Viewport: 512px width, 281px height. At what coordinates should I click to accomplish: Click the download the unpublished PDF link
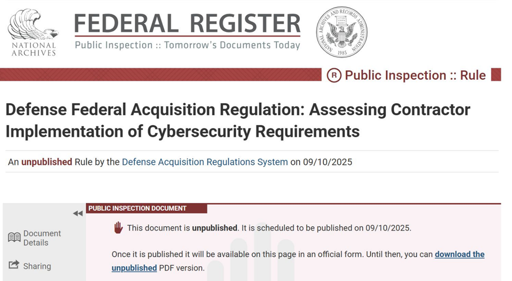(298, 261)
